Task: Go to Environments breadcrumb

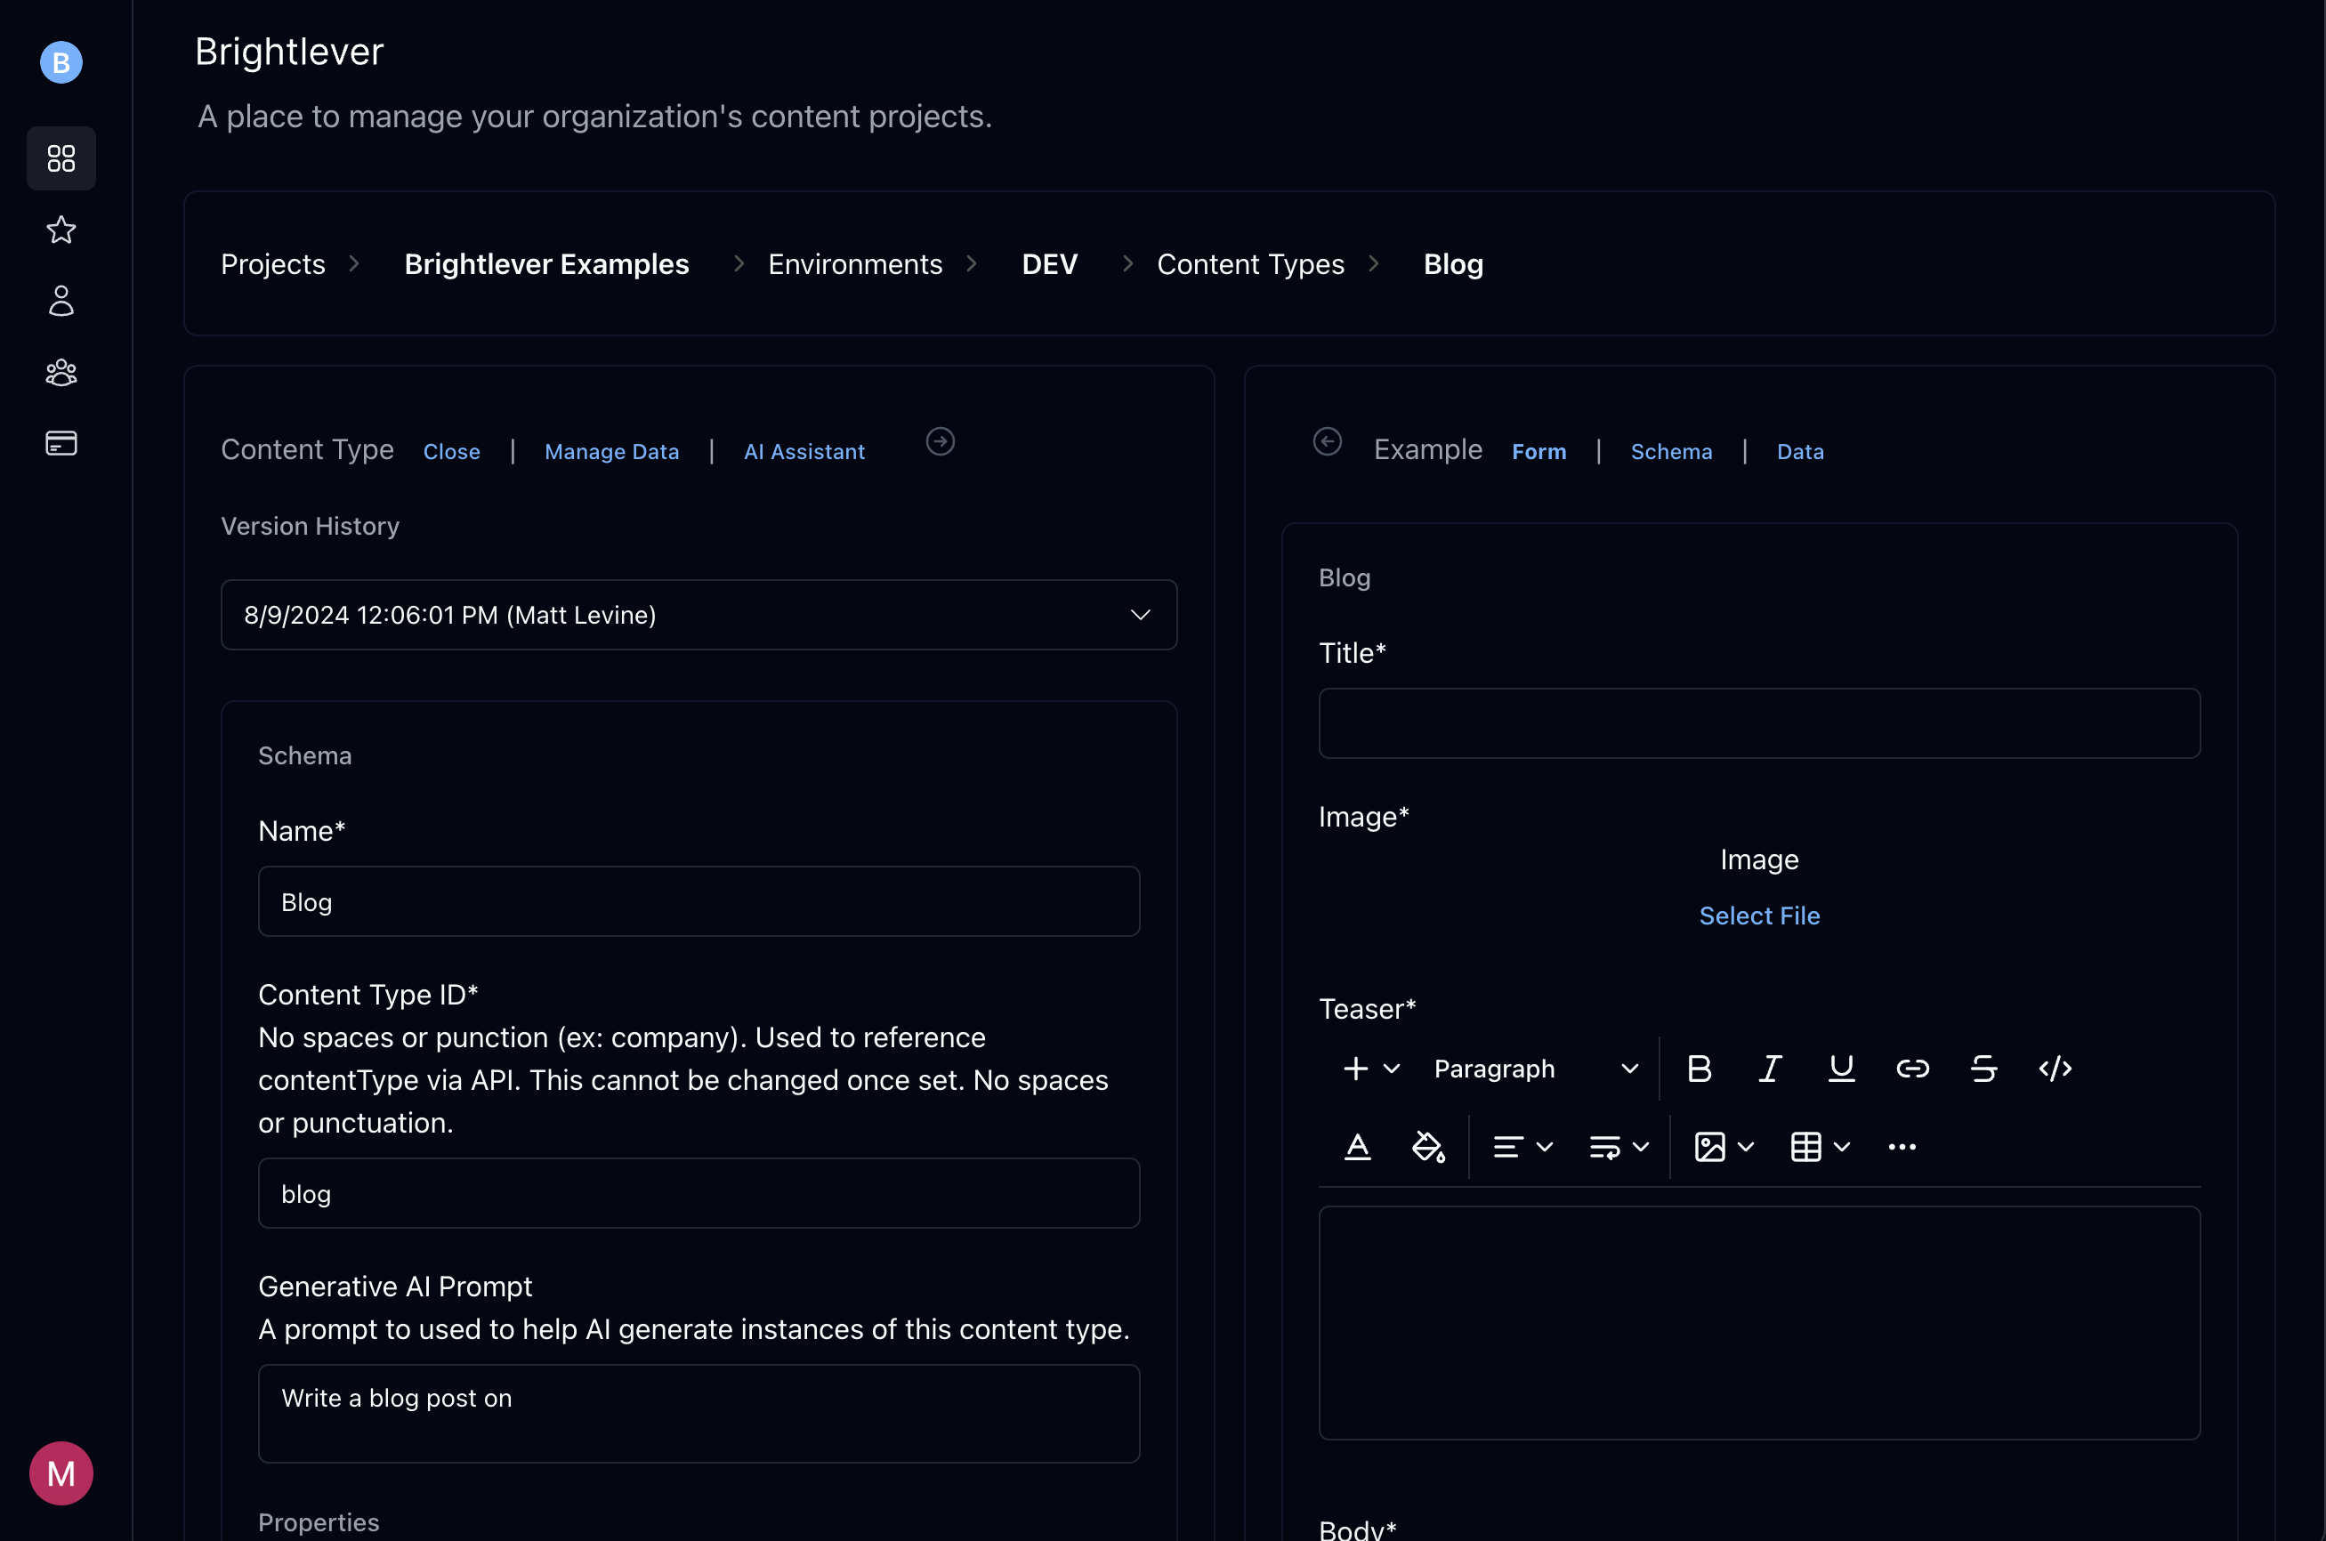Action: [x=855, y=264]
